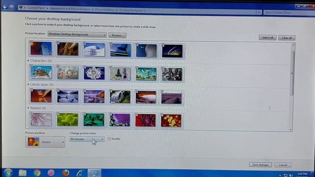Click Desktop Background in the breadcrumb
The height and width of the screenshot is (177, 315).
[x=132, y=10]
